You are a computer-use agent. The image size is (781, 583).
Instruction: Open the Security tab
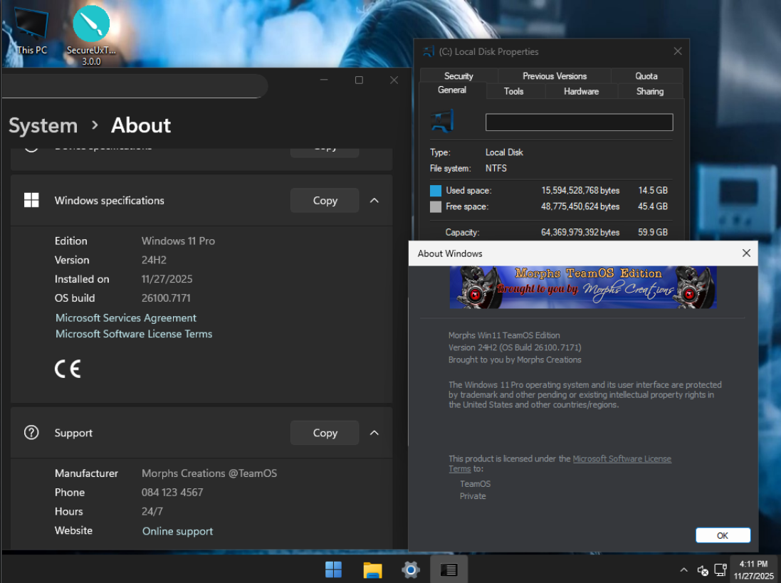pyautogui.click(x=458, y=76)
